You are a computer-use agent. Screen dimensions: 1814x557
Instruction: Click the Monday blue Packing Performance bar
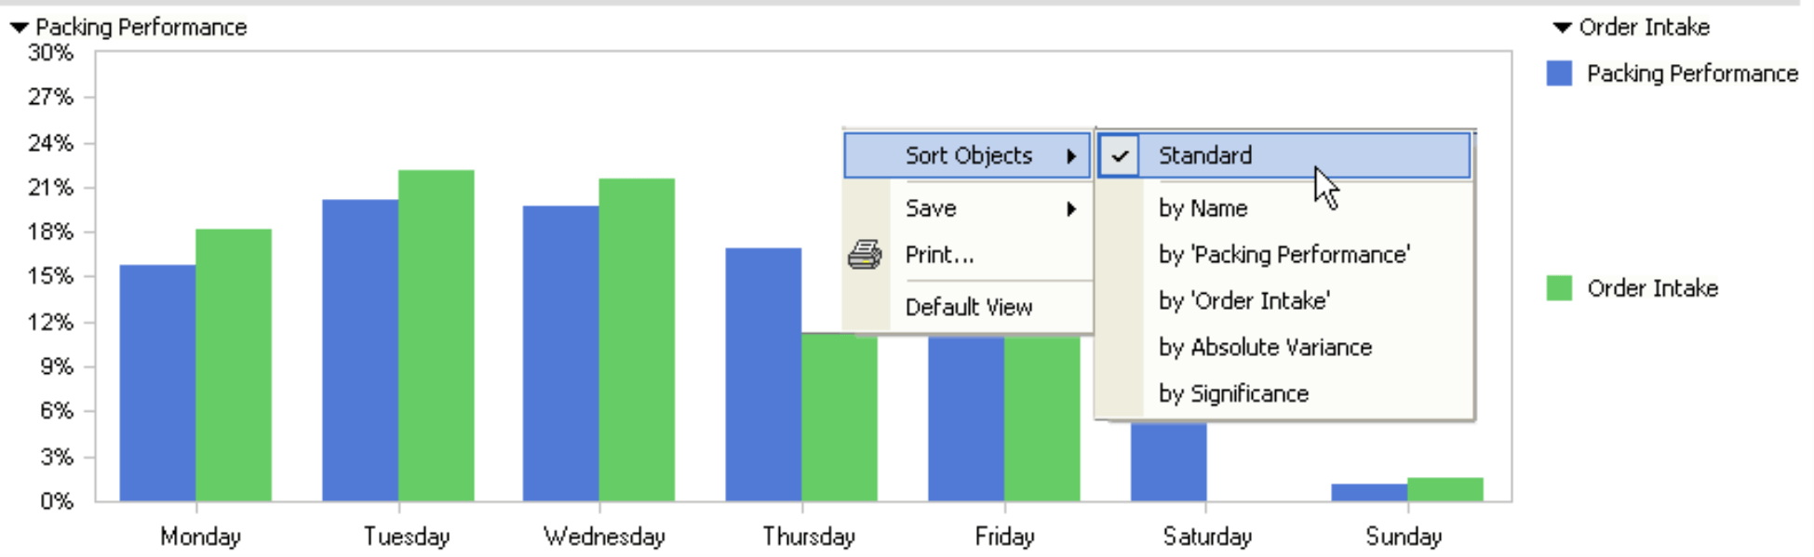[x=158, y=383]
